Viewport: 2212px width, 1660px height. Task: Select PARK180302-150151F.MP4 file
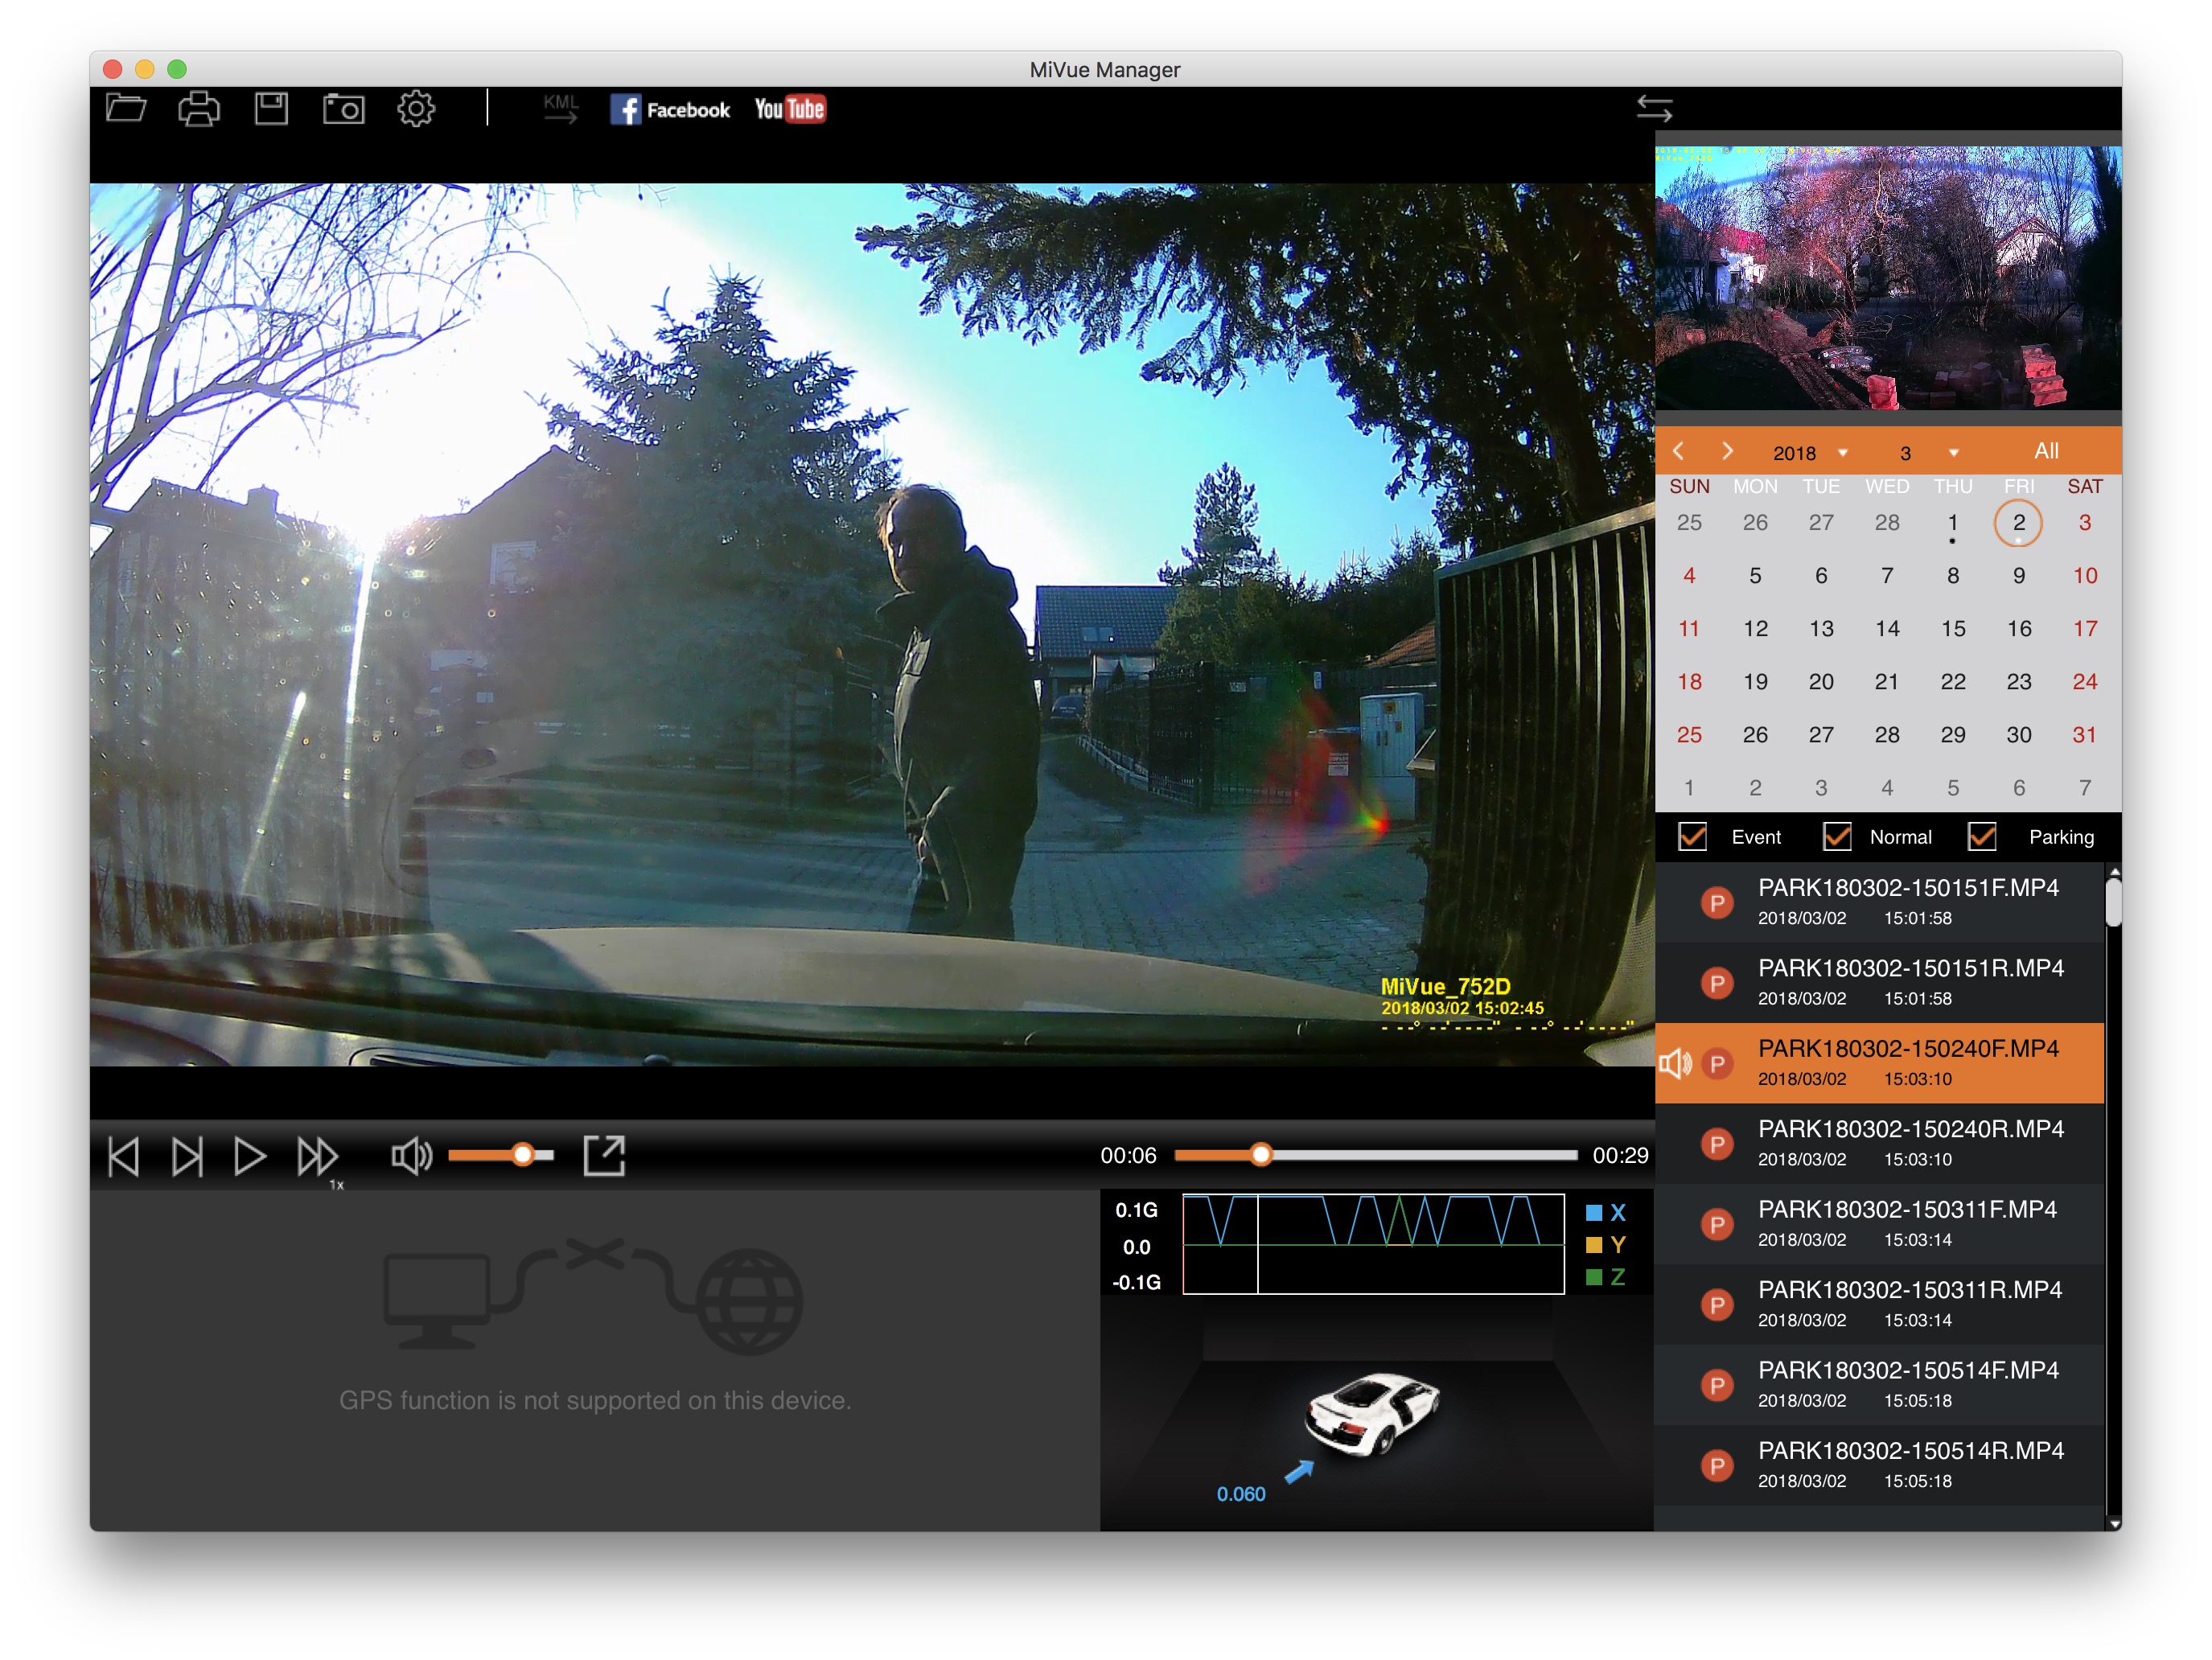click(1879, 902)
